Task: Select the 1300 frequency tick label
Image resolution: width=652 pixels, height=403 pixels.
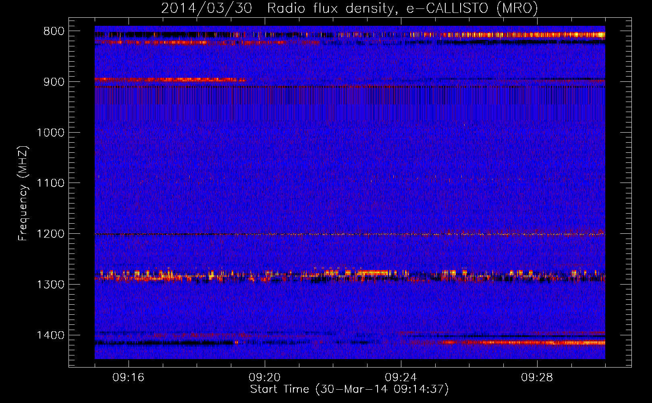Action: (50, 285)
